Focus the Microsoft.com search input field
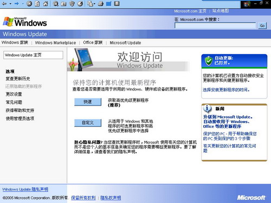Screen dimensions: 271x203 click(x=215, y=25)
